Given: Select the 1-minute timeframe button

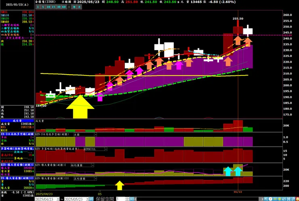Looking at the screenshot, I should [x=38, y=7].
